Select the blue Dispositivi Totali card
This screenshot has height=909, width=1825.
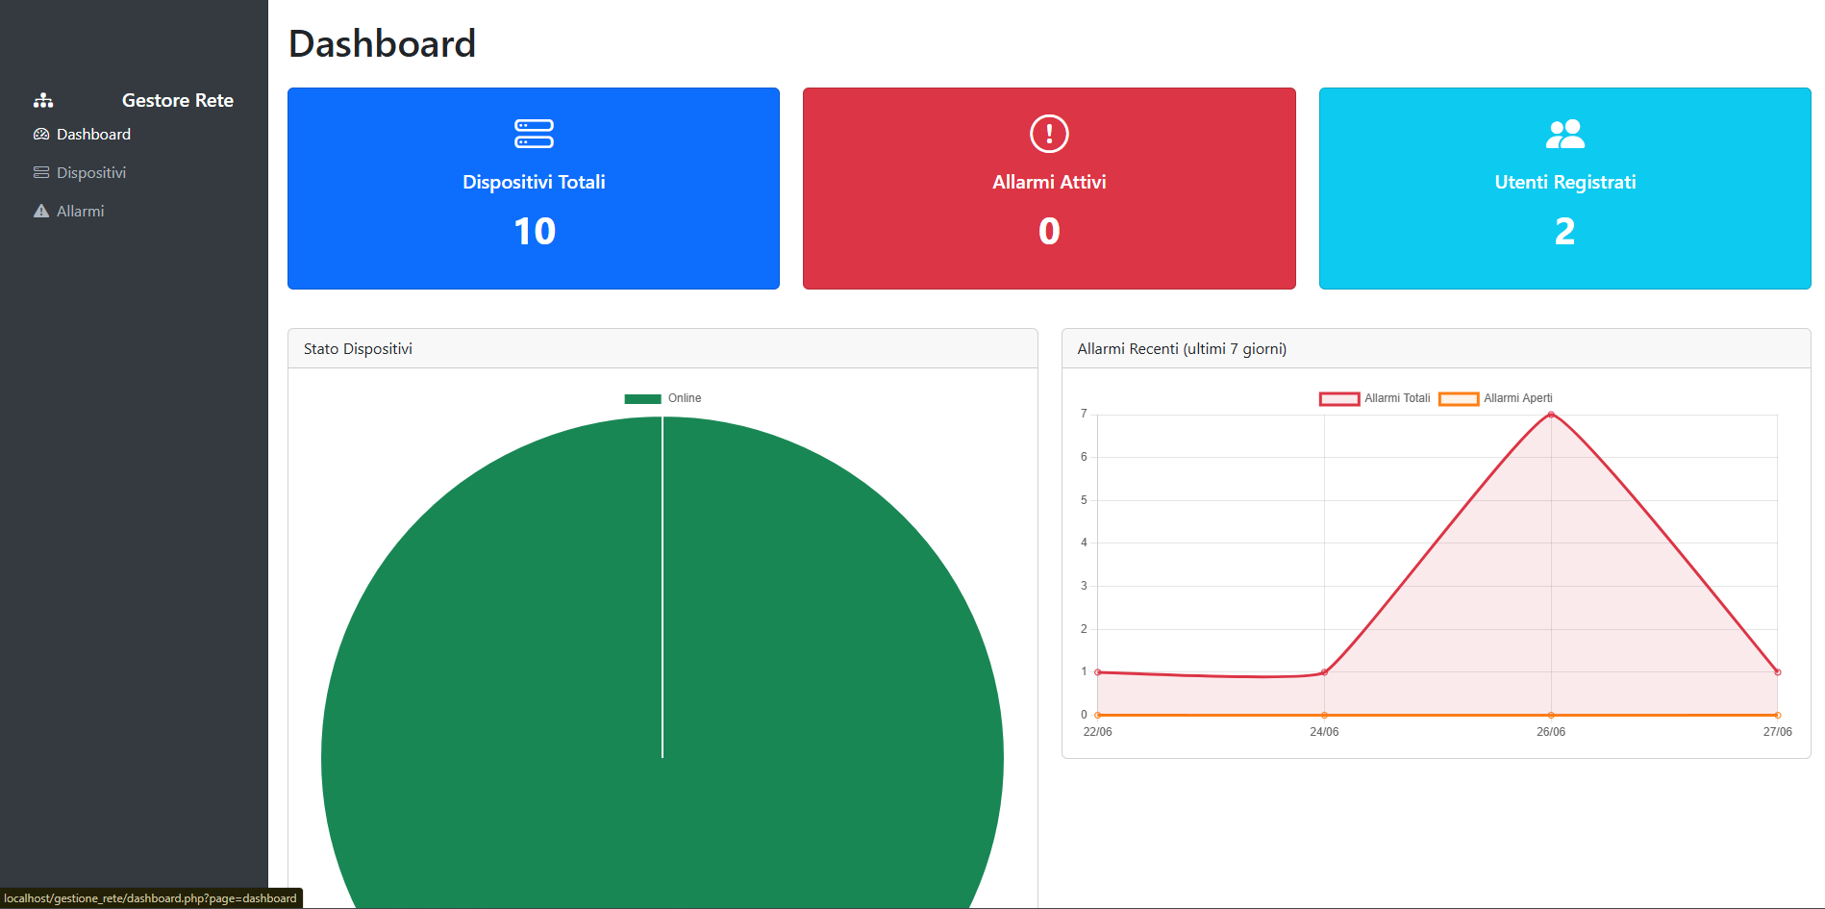[534, 189]
